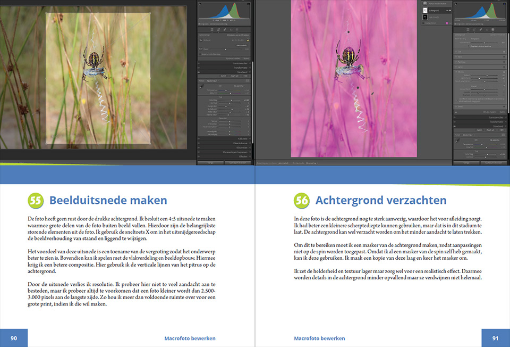The image size is (510, 347).
Task: Select the Red Eye tool in the left screenshot
Action: click(231, 30)
